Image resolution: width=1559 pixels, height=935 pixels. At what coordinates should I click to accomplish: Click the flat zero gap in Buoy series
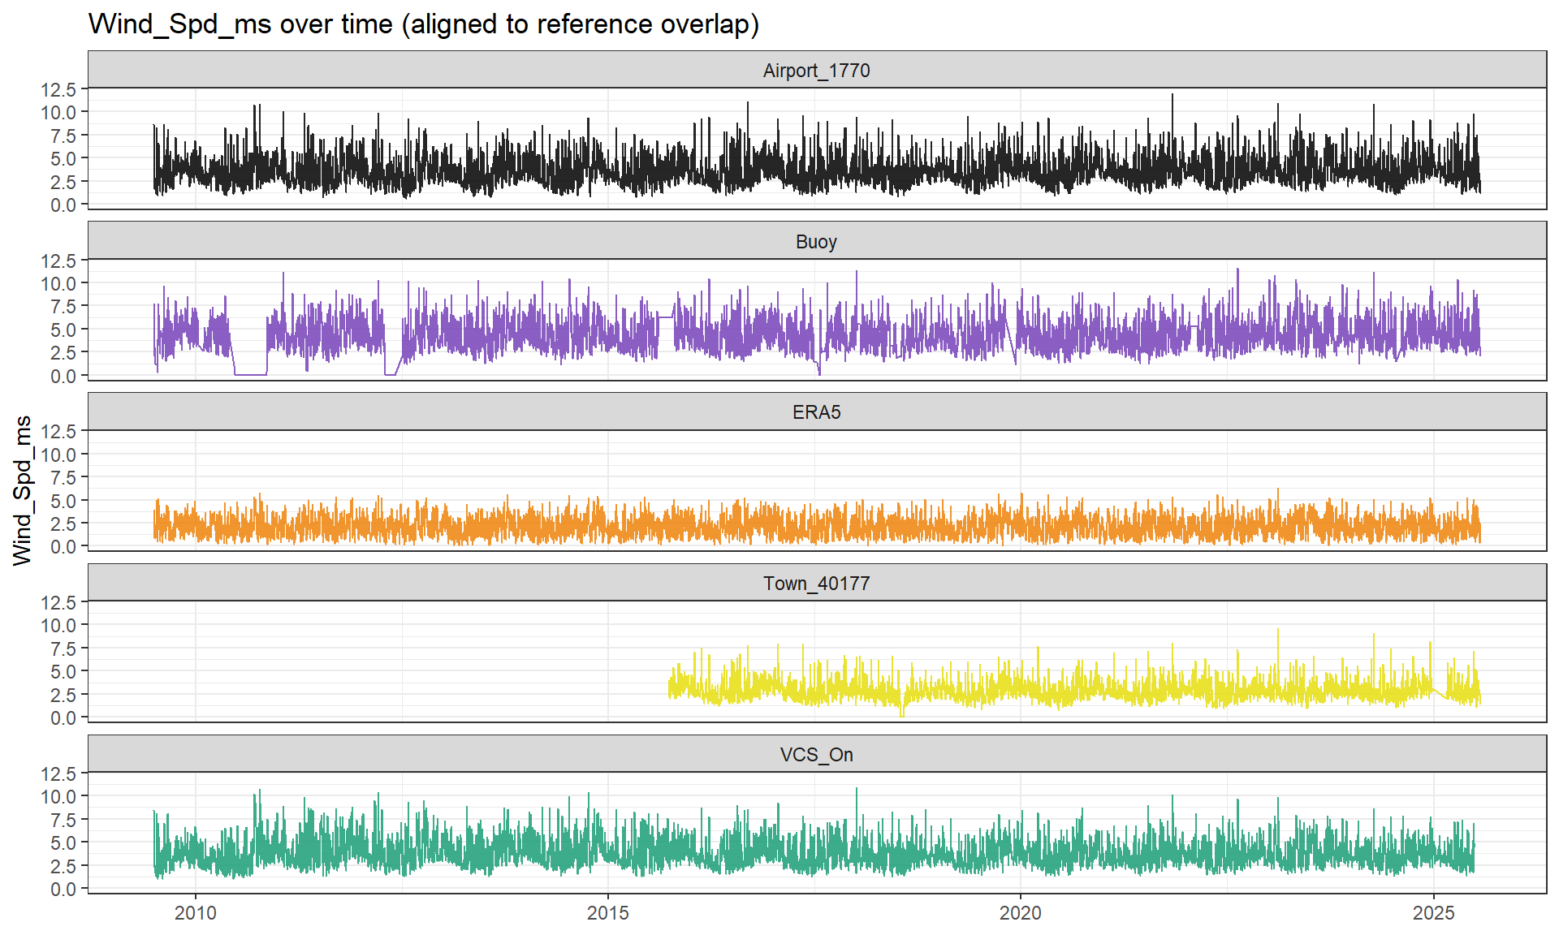tap(250, 374)
